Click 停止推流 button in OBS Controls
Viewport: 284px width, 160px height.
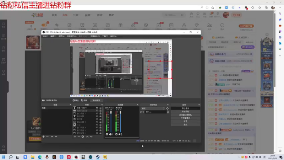click(185, 108)
